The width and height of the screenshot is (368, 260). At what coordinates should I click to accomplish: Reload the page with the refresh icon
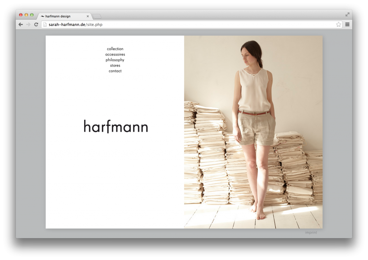[36, 24]
